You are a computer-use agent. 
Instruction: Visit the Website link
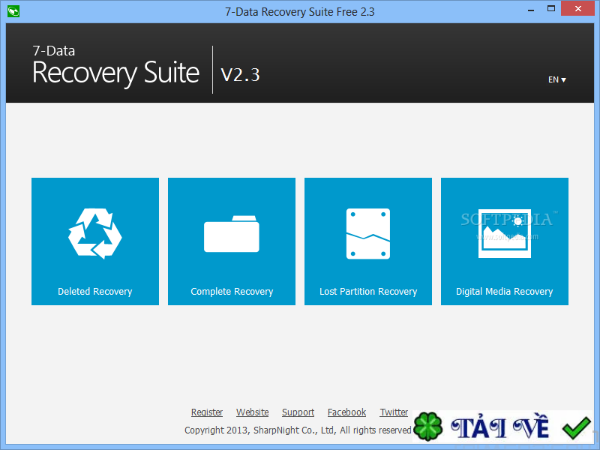252,412
